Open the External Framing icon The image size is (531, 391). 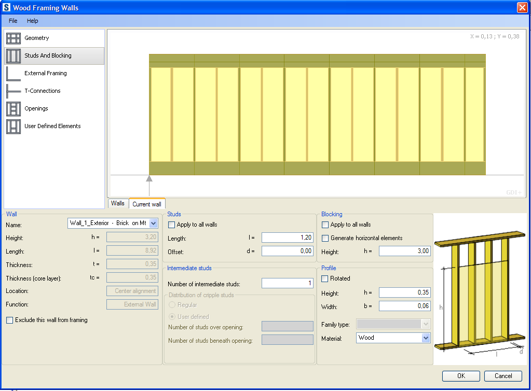point(13,74)
